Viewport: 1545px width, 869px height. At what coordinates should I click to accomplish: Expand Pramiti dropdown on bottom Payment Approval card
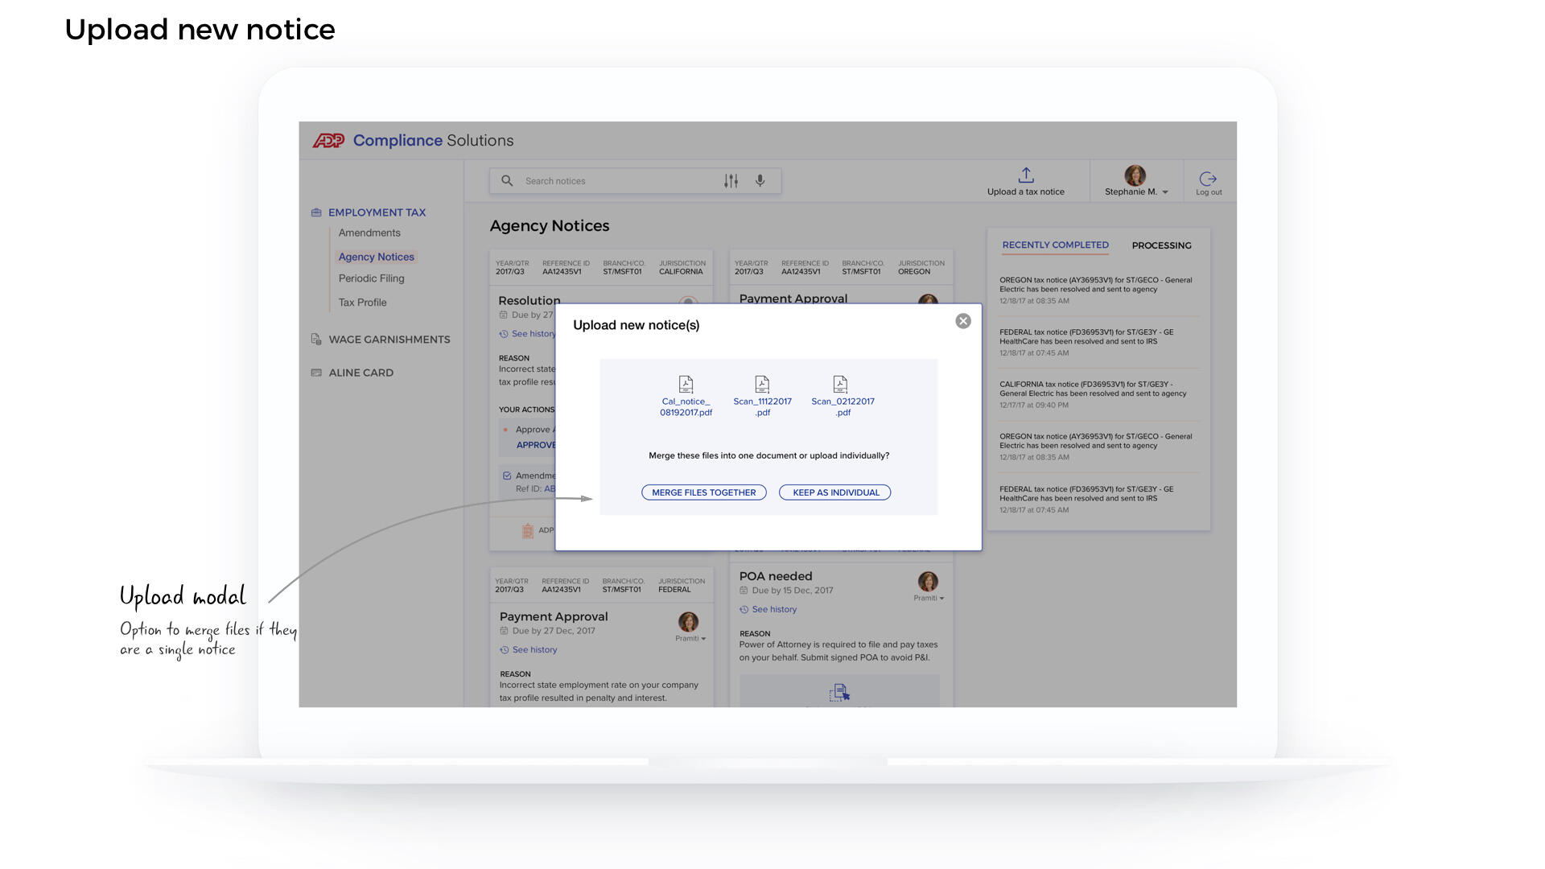pyautogui.click(x=690, y=638)
